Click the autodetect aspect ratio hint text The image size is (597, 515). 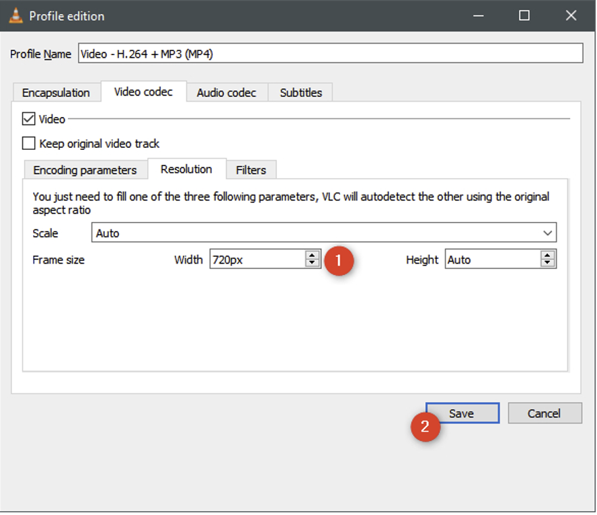click(291, 203)
